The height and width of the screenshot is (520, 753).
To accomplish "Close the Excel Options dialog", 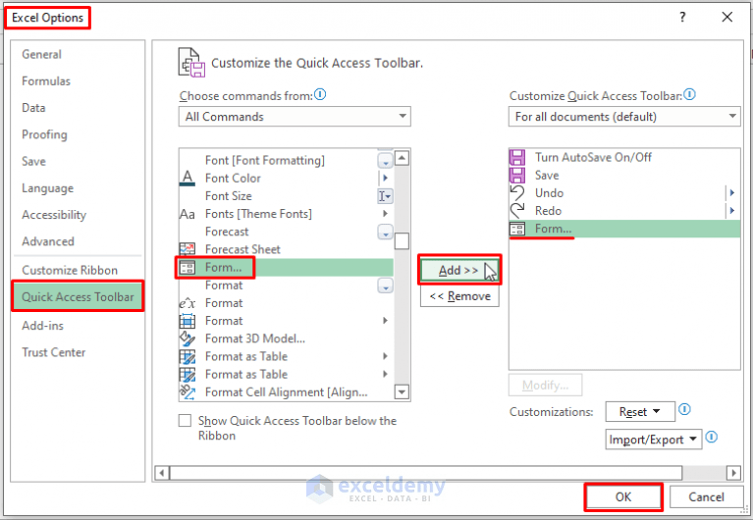I will (x=727, y=18).
